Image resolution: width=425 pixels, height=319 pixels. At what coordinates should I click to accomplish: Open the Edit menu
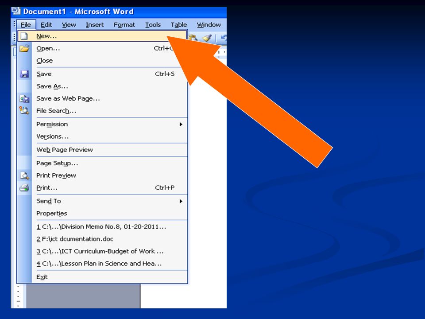tap(46, 25)
